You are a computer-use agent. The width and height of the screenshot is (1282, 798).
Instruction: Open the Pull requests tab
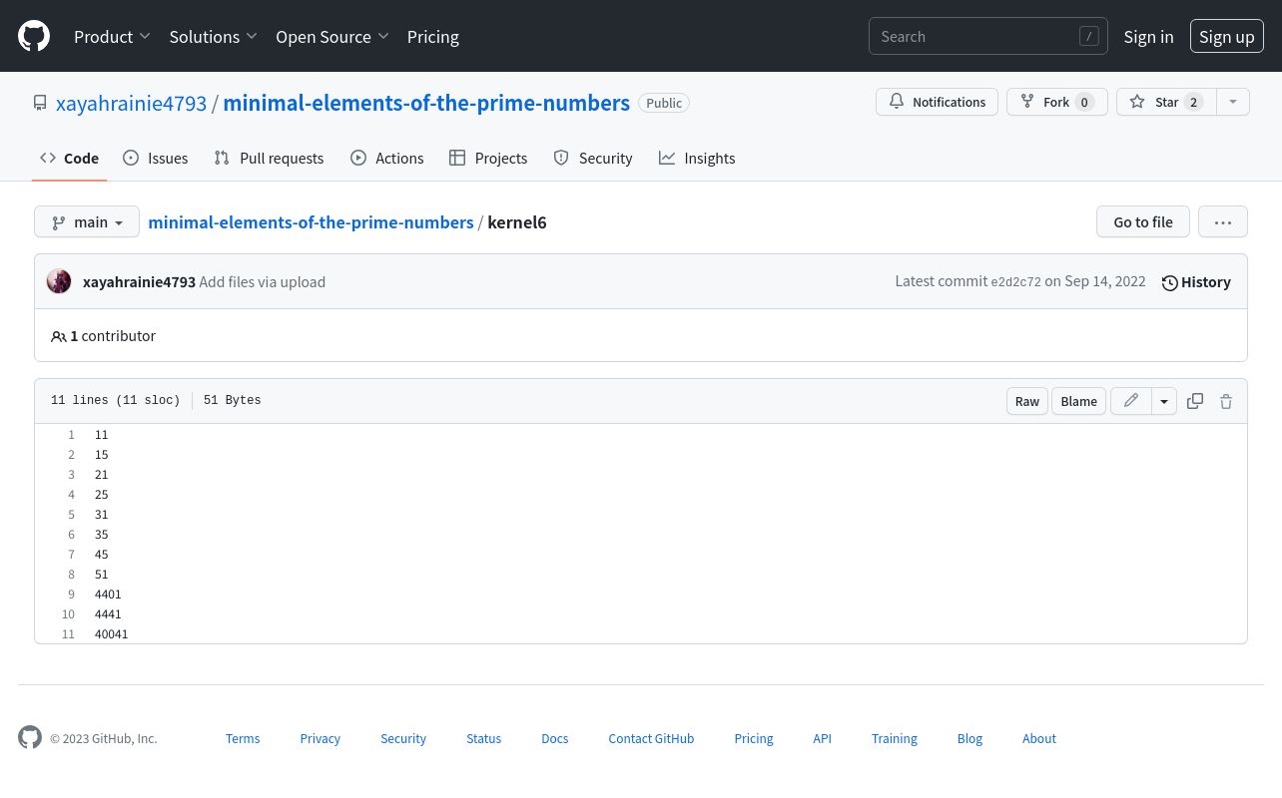tap(270, 158)
